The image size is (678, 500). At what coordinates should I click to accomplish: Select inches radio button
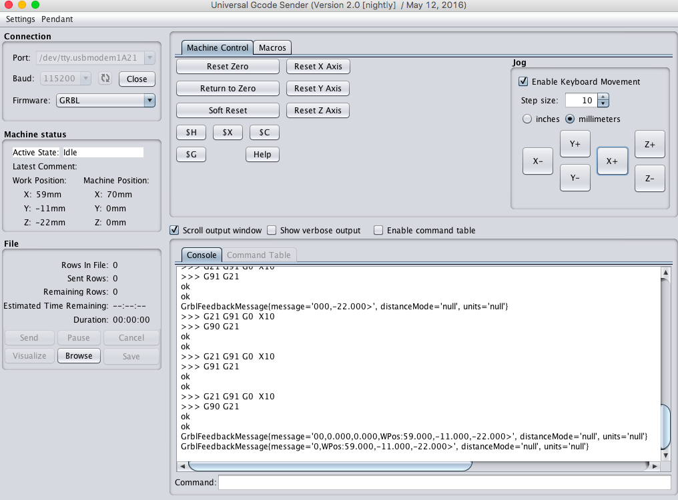[527, 119]
